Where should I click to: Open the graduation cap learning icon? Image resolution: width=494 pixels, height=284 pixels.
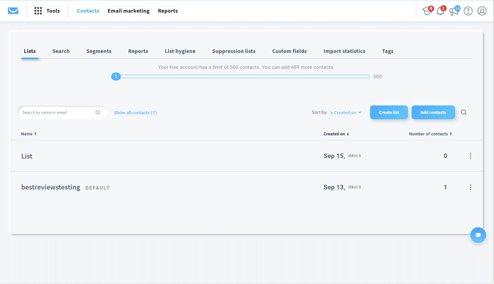tap(427, 11)
